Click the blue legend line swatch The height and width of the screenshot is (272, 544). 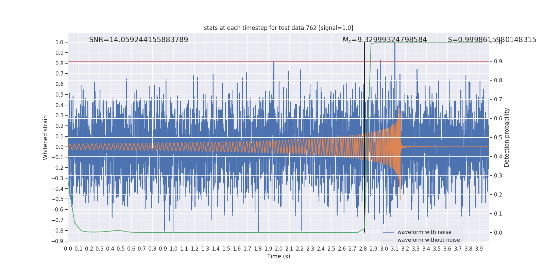click(388, 232)
